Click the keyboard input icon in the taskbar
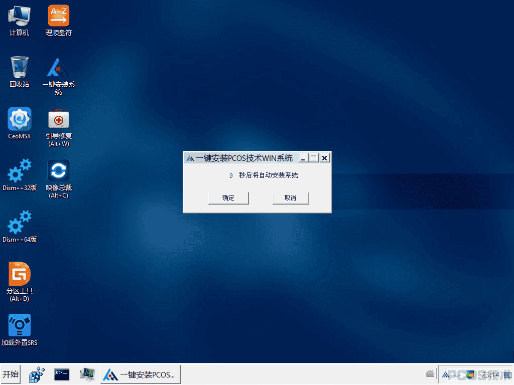The height and width of the screenshot is (385, 514). [430, 374]
